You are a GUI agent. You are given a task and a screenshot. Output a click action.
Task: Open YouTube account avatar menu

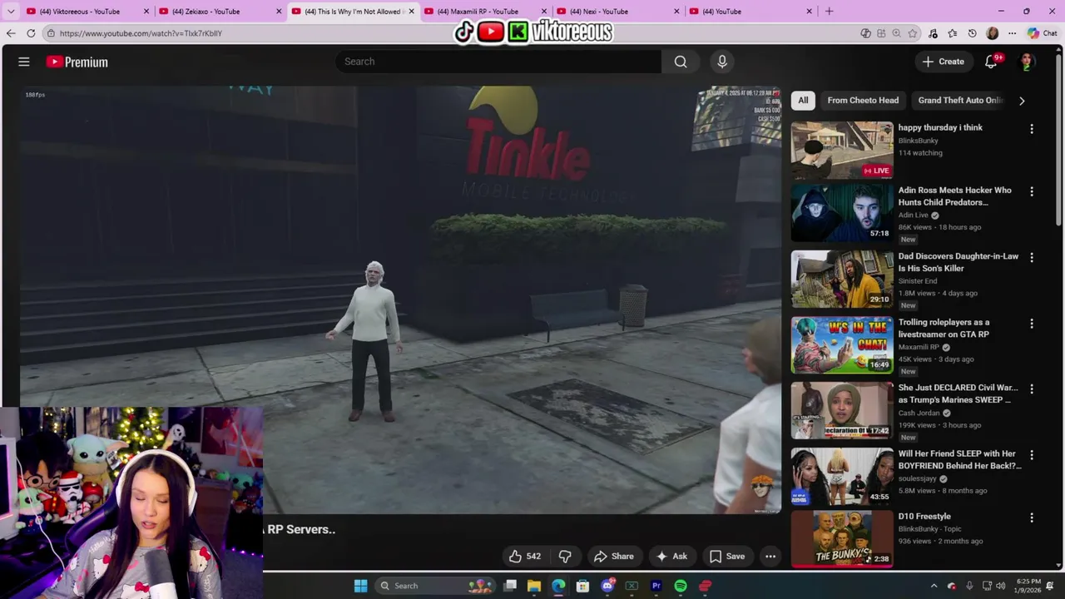[1027, 62]
